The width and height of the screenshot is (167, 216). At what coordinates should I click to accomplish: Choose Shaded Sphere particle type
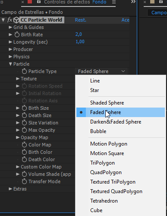[120, 103]
